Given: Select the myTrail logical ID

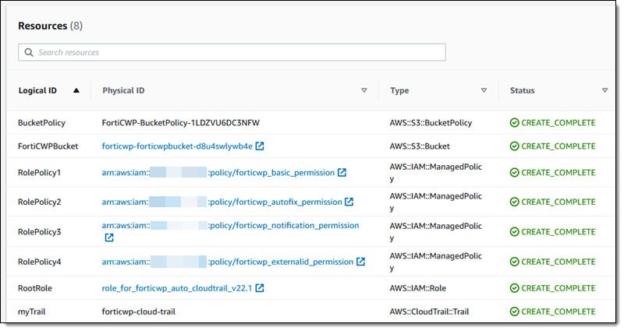Looking at the screenshot, I should point(31,312).
